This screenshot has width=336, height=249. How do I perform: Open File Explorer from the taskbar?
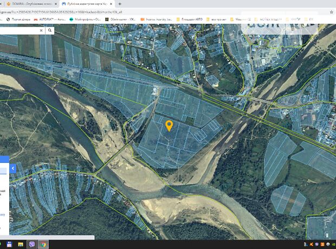click(x=21, y=244)
